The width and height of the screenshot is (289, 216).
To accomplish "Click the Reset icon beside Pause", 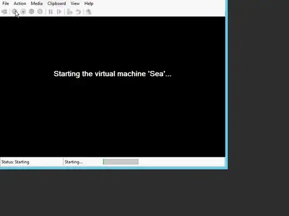I will pos(59,12).
